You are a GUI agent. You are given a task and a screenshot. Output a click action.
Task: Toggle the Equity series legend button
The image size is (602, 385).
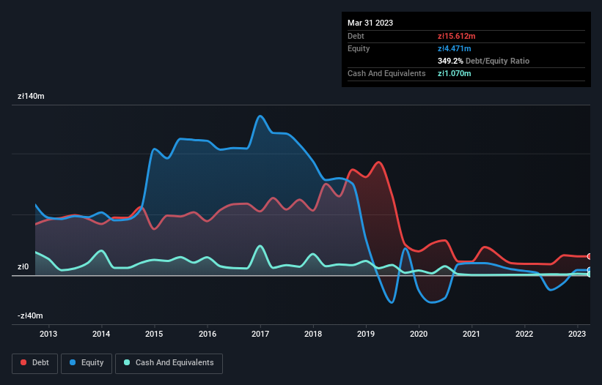87,363
